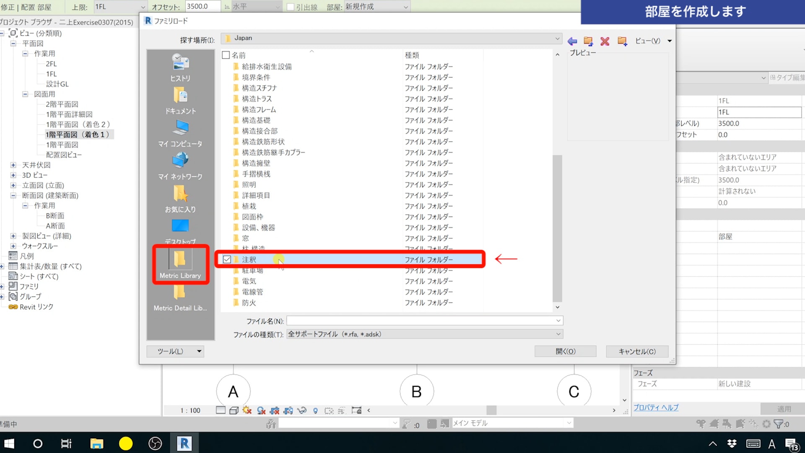The height and width of the screenshot is (453, 805).
Task: Expand the 天井伏図 tree node
Action: pos(13,165)
